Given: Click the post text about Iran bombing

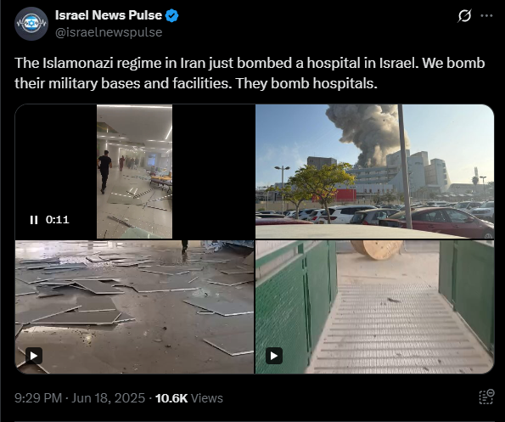Looking at the screenshot, I should click(250, 73).
